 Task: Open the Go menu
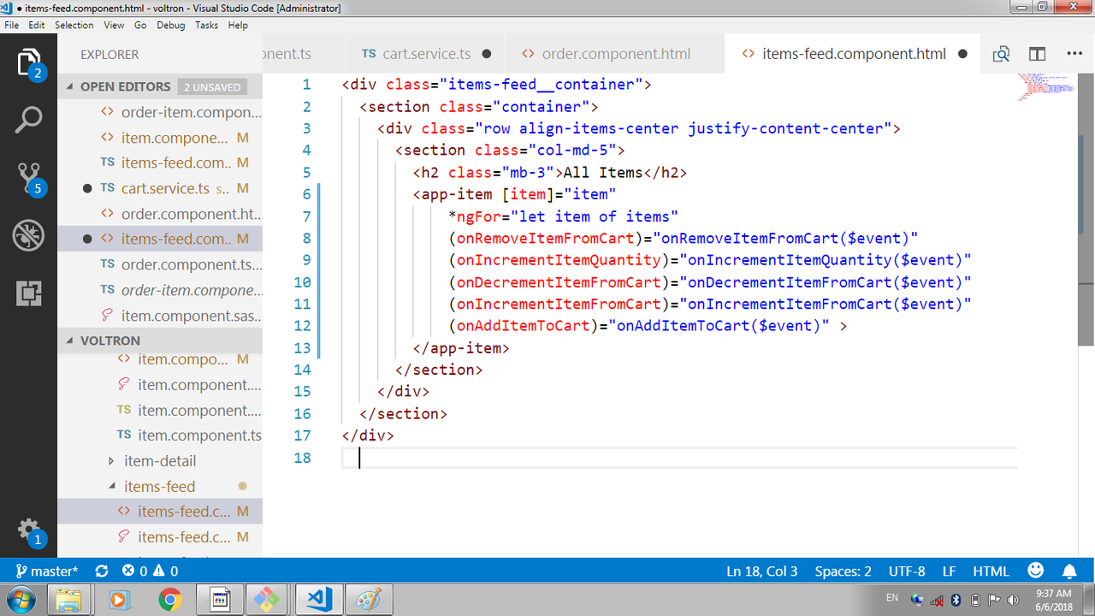(140, 26)
